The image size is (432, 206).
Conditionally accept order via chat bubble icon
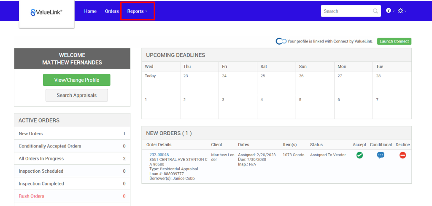tap(381, 155)
